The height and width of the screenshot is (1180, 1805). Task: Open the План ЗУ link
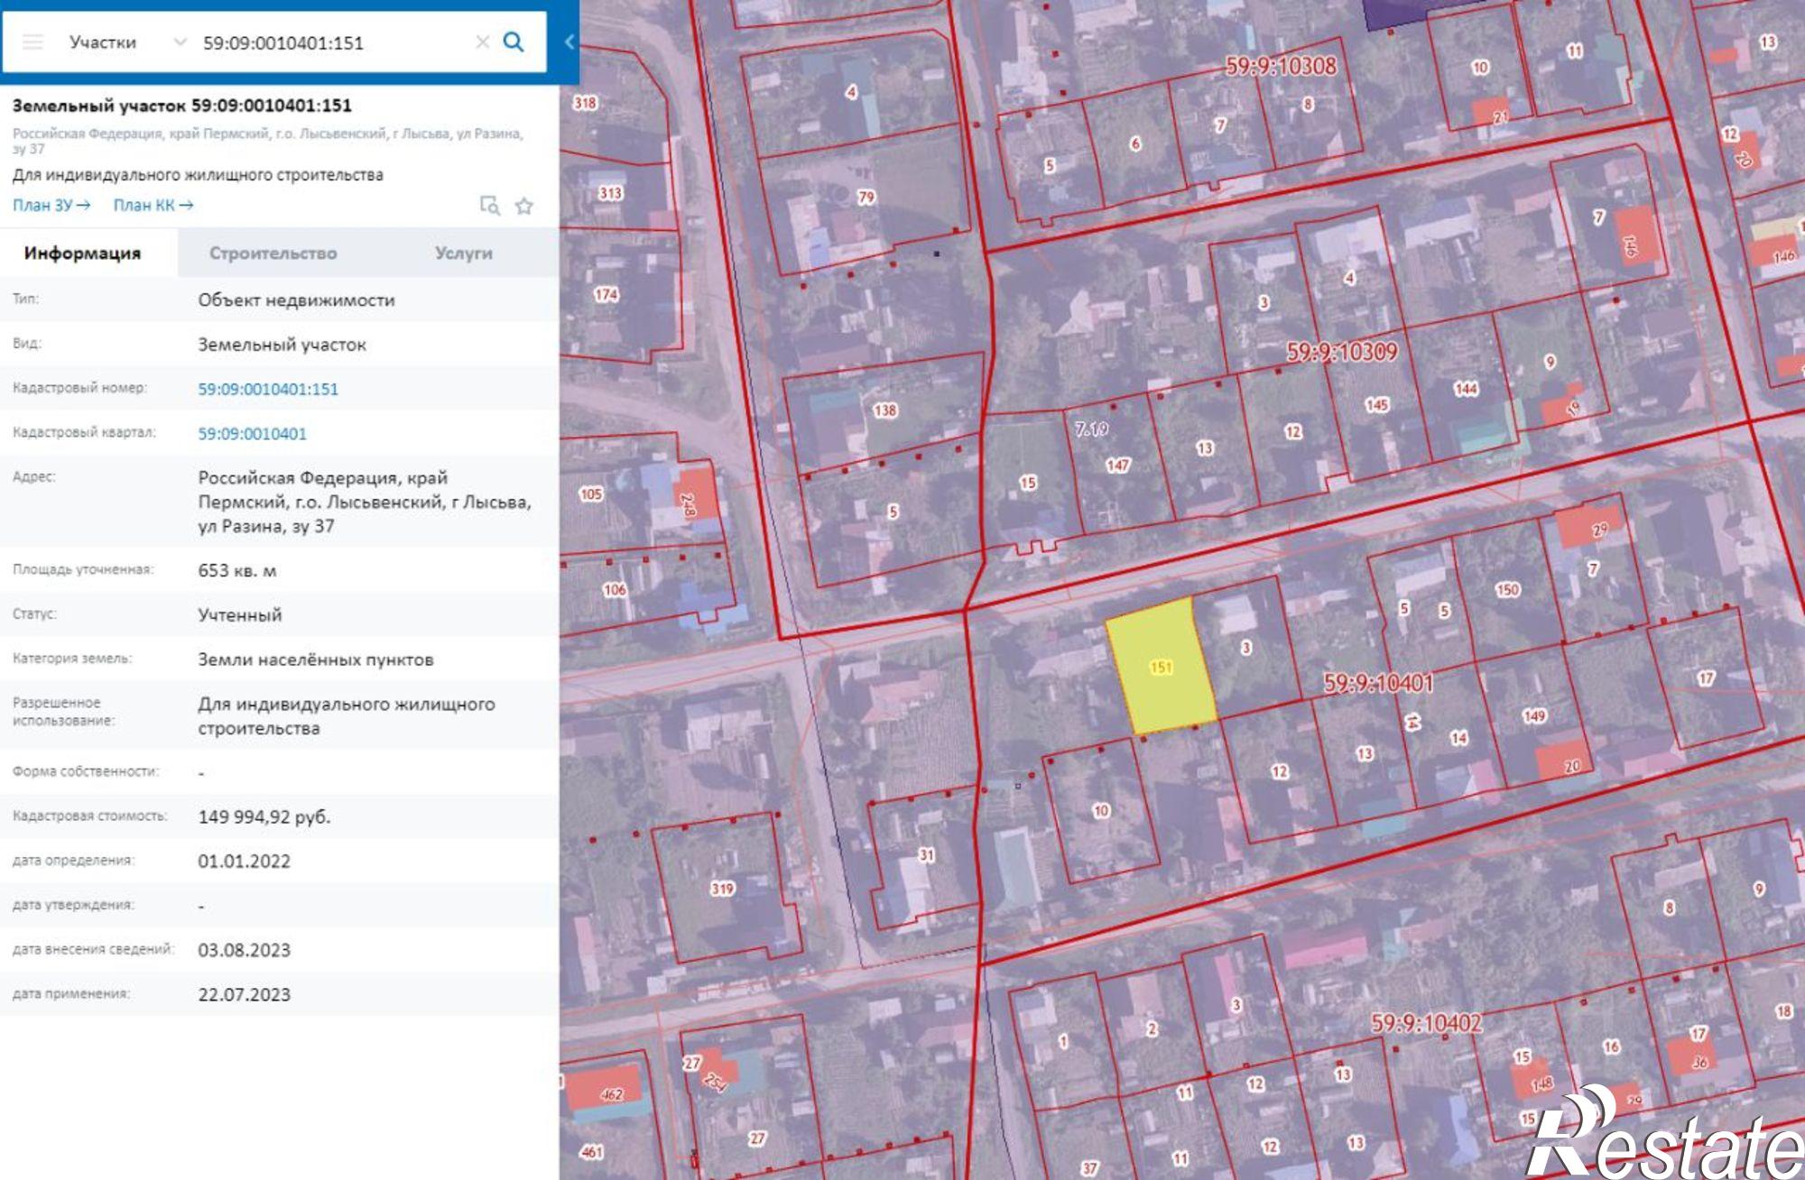(x=51, y=206)
